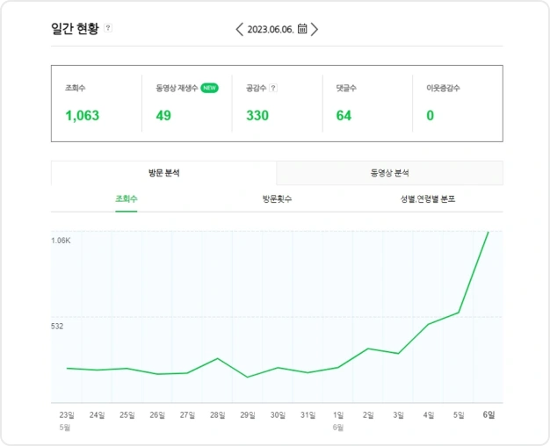Click the 1.06K axis label
The width and height of the screenshot is (550, 446).
[61, 241]
